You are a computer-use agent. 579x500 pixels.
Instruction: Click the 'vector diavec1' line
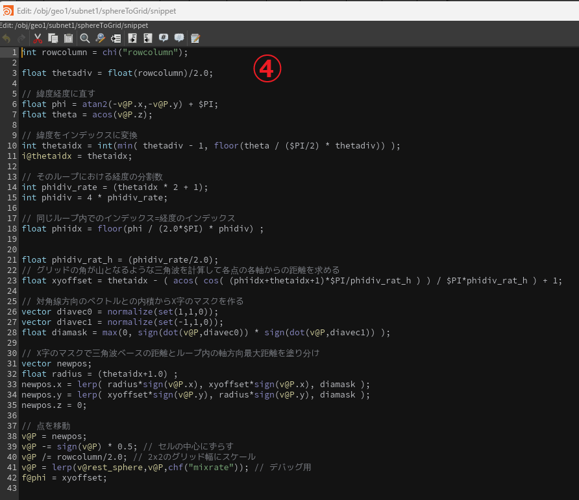(x=123, y=322)
